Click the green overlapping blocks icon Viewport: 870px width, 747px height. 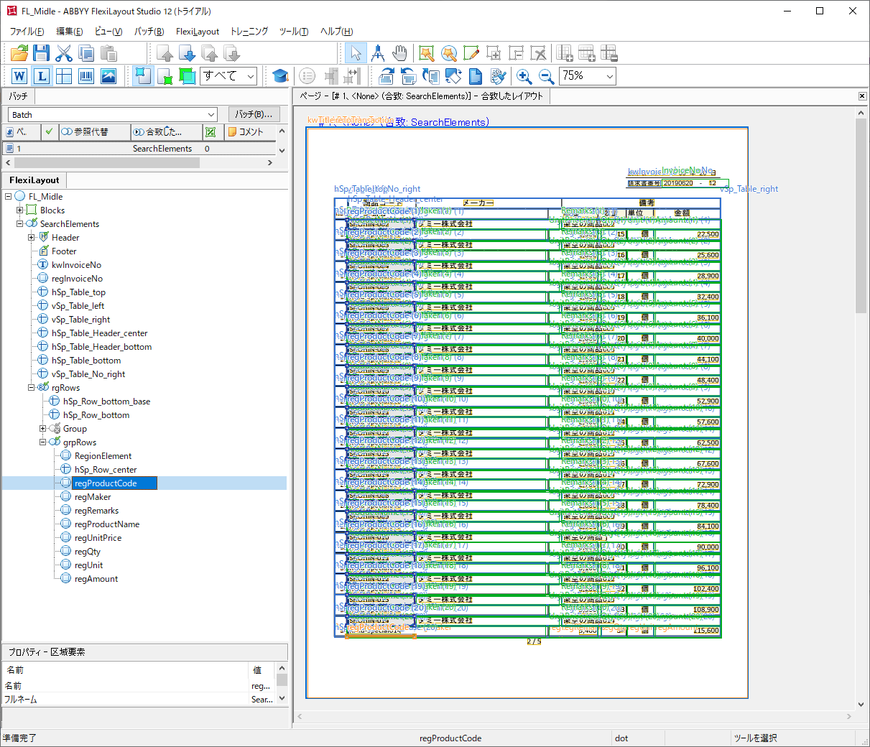coord(188,76)
